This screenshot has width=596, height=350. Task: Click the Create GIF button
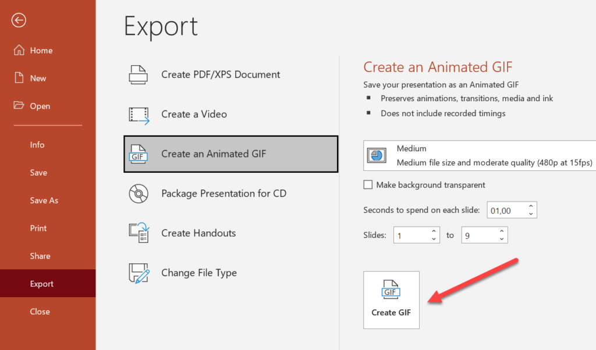pyautogui.click(x=391, y=300)
